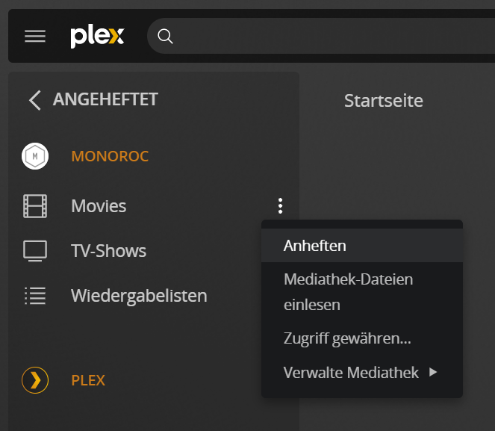This screenshot has height=431, width=495.
Task: Click the three-dot menu next to Movies
Action: (x=280, y=206)
